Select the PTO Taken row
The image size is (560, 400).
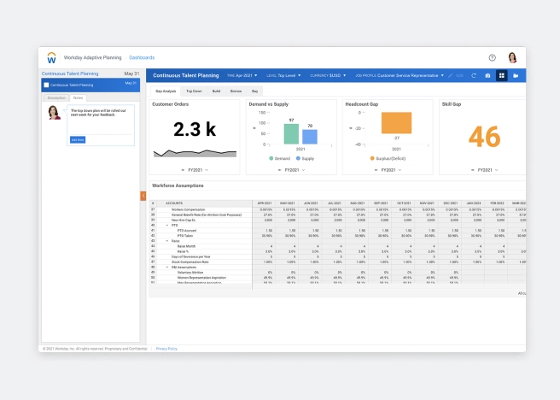[x=337, y=236]
